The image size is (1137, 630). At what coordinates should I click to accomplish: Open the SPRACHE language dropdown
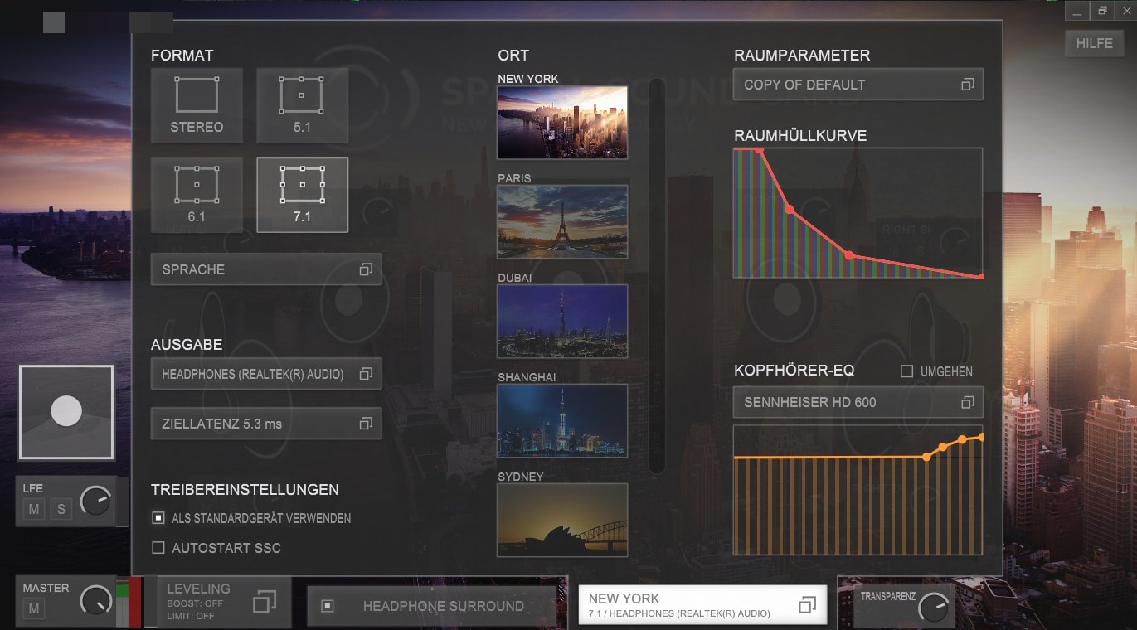coord(266,269)
